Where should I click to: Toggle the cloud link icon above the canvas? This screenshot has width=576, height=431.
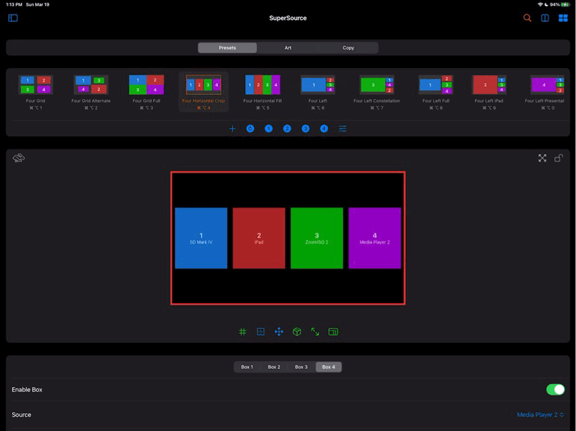pos(19,158)
